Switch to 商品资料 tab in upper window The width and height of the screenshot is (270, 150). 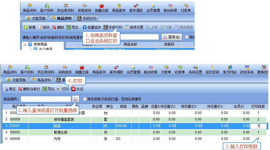(62, 18)
